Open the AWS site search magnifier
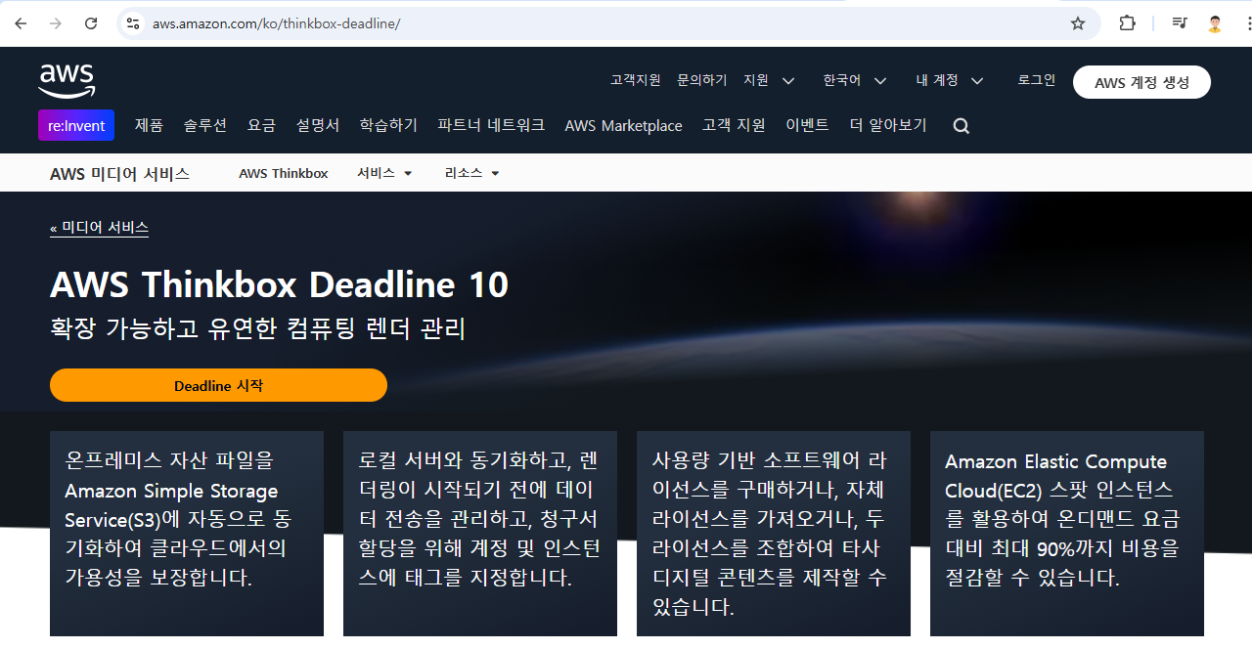The width and height of the screenshot is (1252, 649). [961, 126]
